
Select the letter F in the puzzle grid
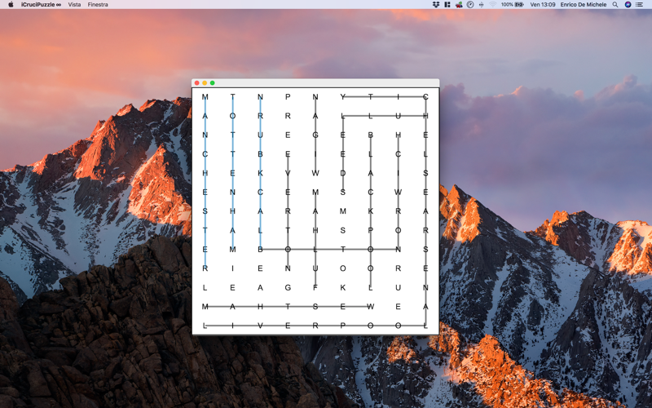pos(315,288)
